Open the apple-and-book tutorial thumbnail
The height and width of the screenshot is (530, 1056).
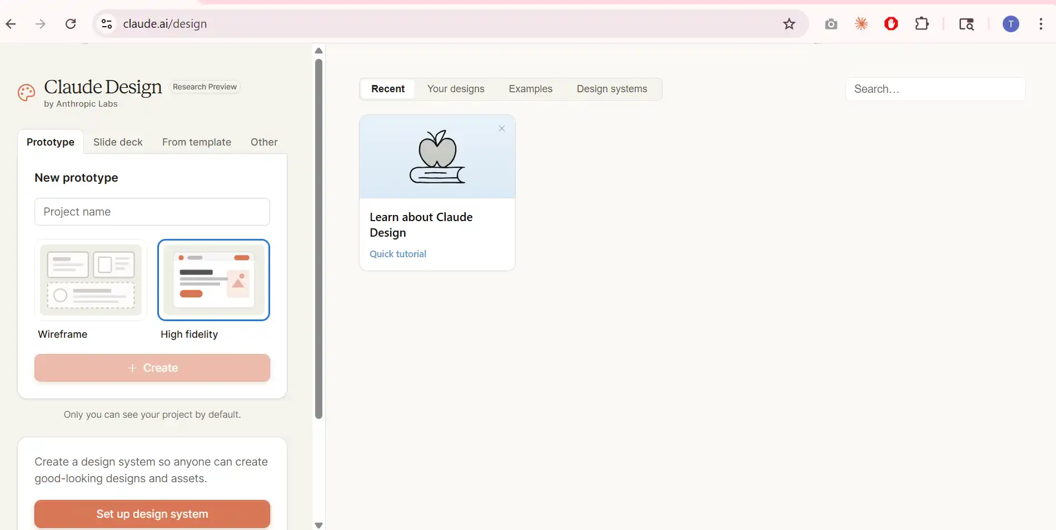coord(437,157)
